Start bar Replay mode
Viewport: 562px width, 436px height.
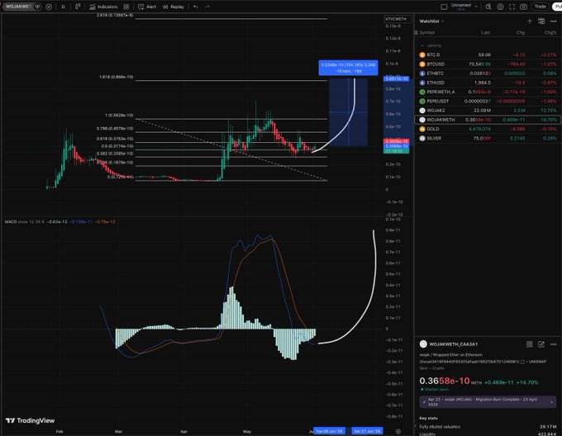tap(174, 7)
